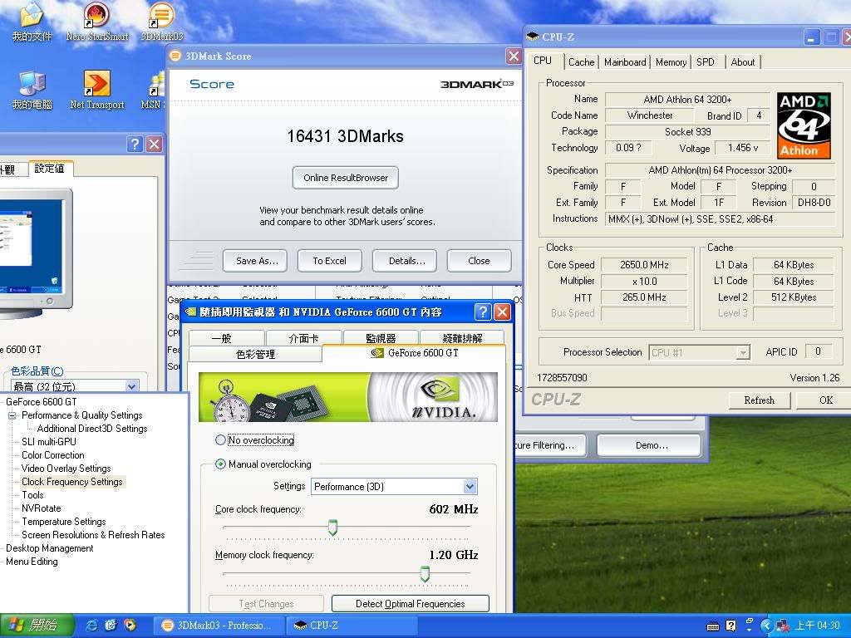The image size is (851, 638).
Task: Select SLI multi-GPU in the tree
Action: pos(49,442)
